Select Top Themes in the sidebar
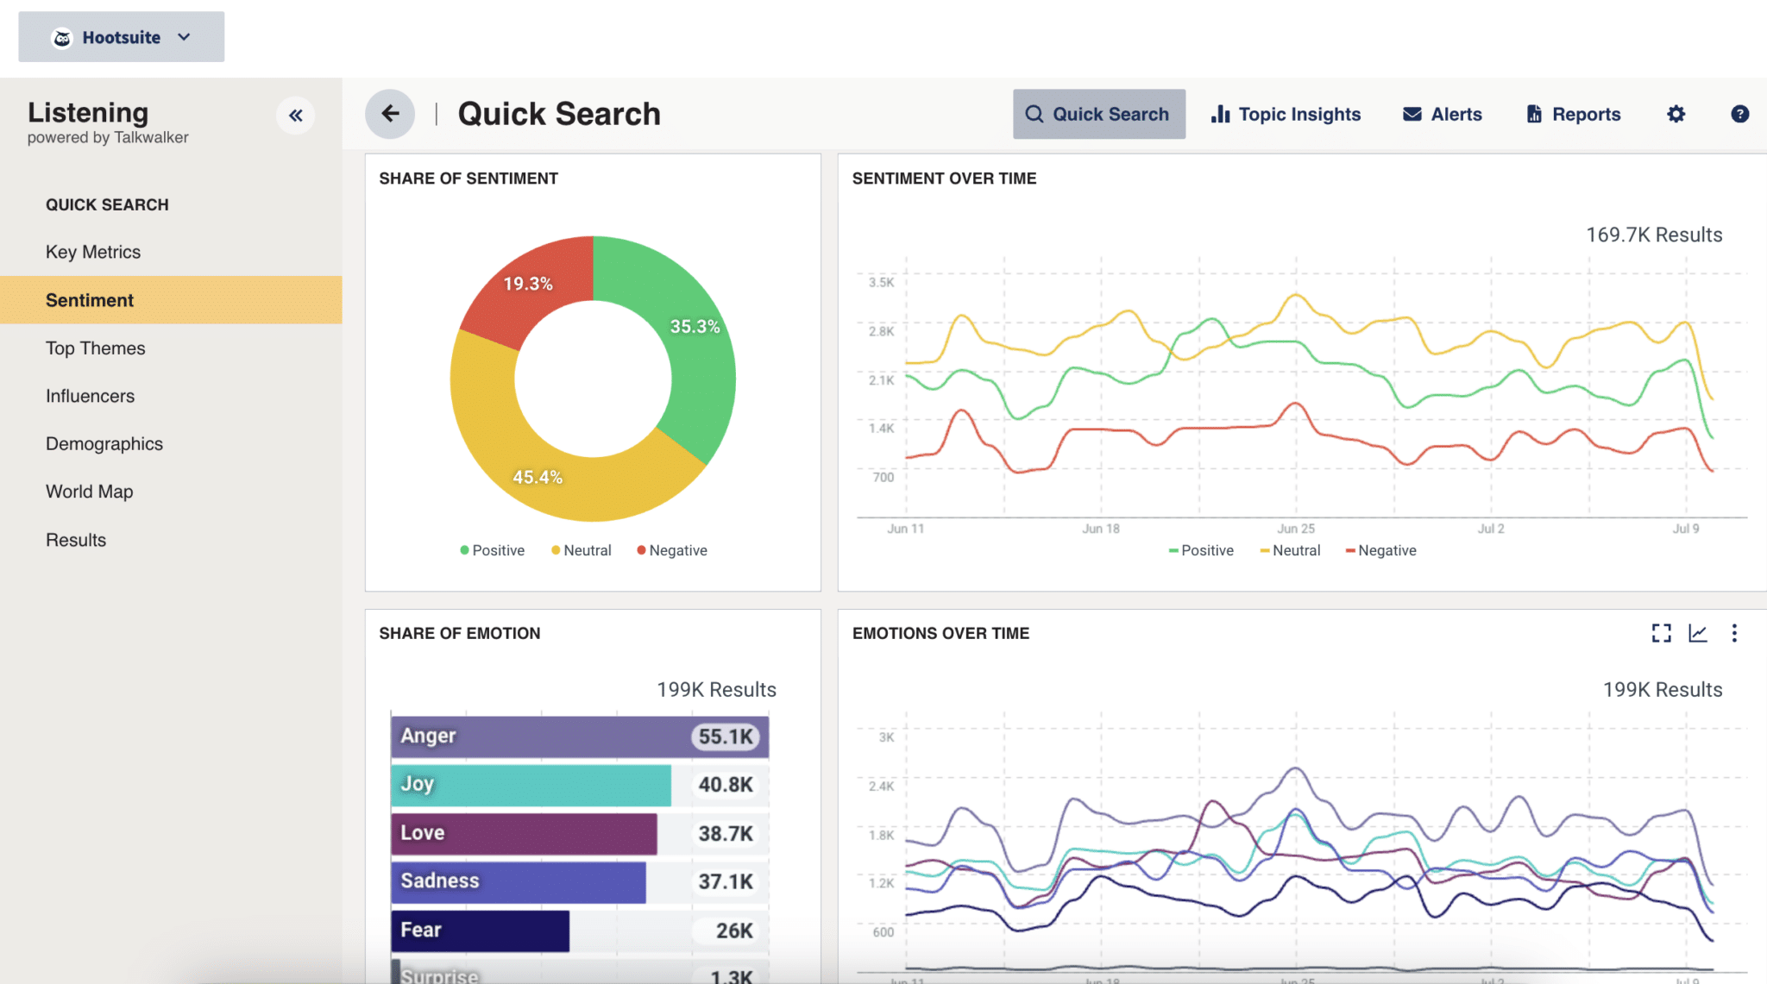1767x984 pixels. pyautogui.click(x=95, y=348)
